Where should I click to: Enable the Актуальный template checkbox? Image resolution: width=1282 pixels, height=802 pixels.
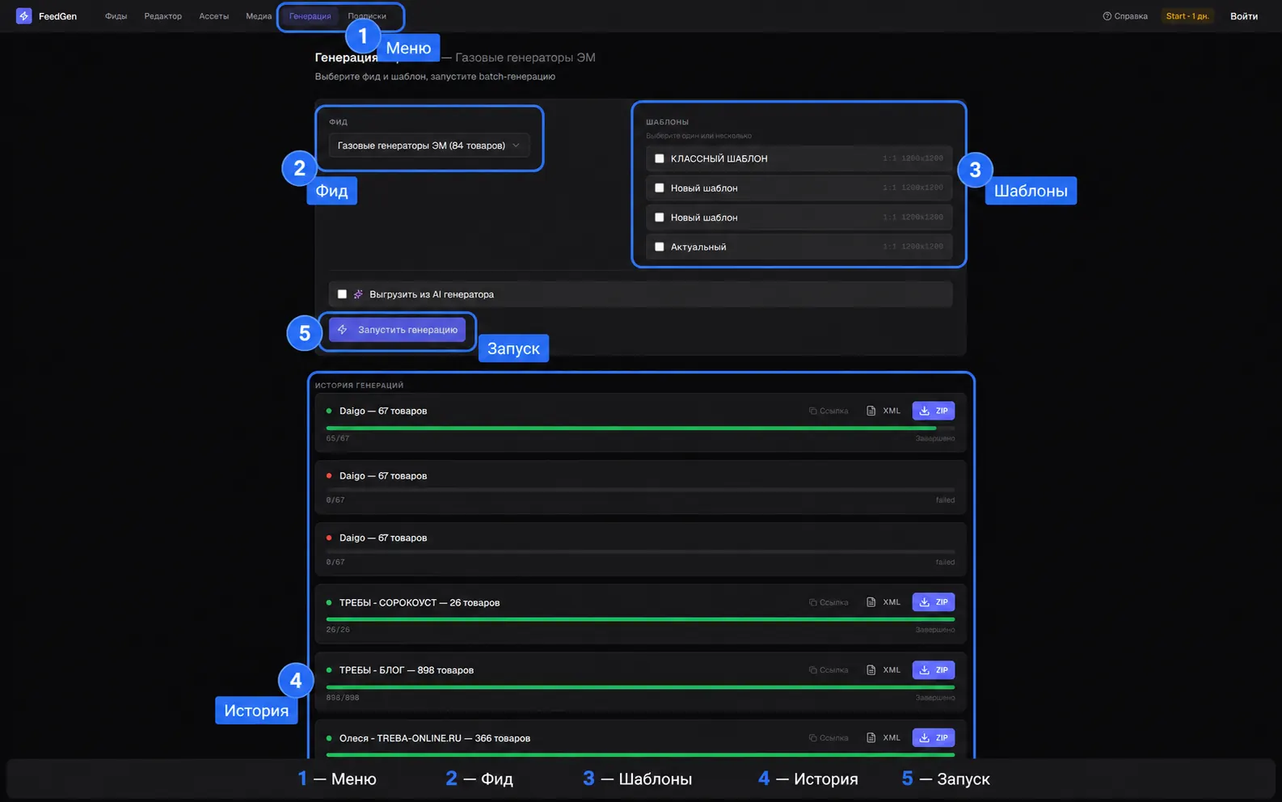(660, 247)
